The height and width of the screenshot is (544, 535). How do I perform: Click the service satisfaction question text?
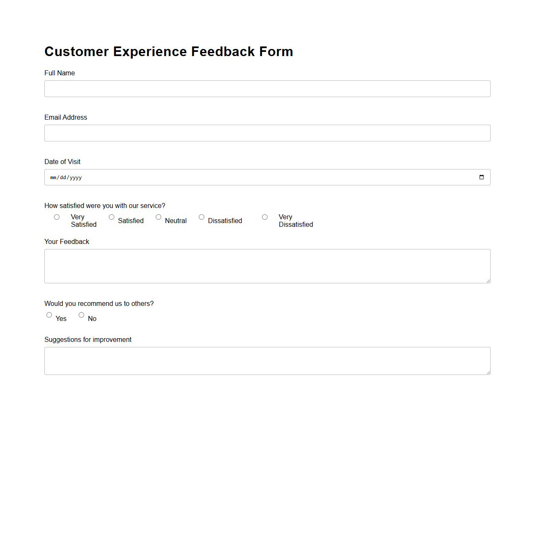105,205
